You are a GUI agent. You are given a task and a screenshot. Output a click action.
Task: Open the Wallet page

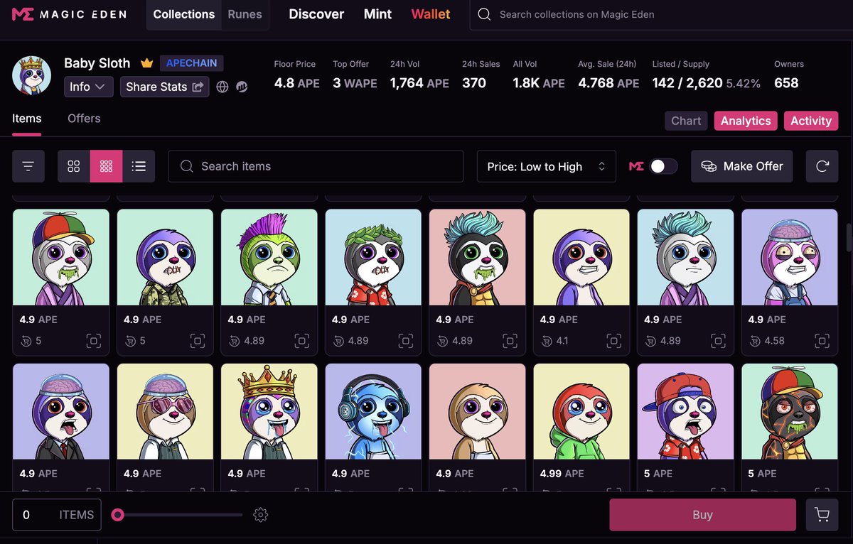coord(431,14)
